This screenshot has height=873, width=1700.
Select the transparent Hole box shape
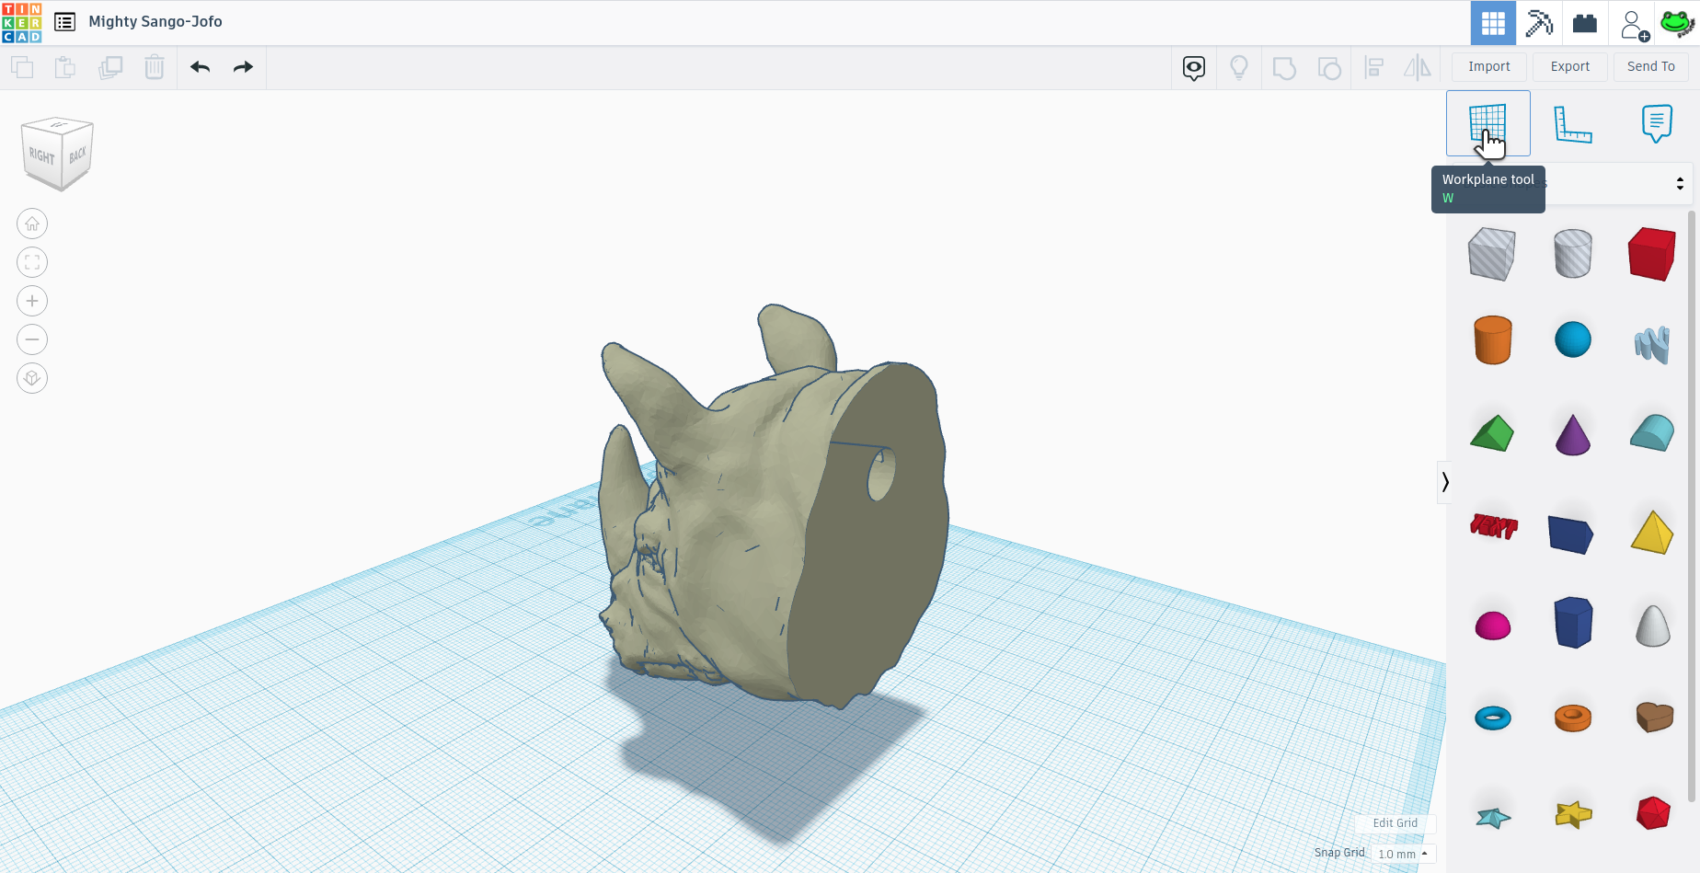pyautogui.click(x=1492, y=253)
